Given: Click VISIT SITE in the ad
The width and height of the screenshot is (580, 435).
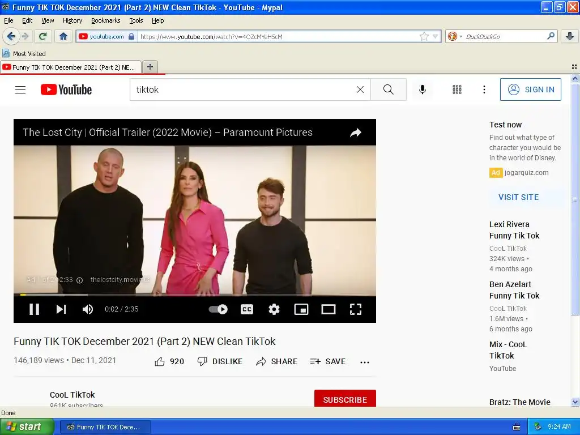Looking at the screenshot, I should coord(518,197).
